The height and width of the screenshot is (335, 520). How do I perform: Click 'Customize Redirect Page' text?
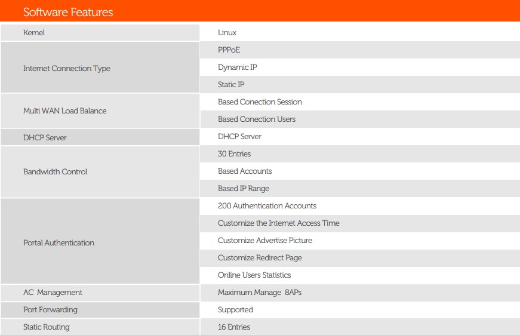coord(260,258)
